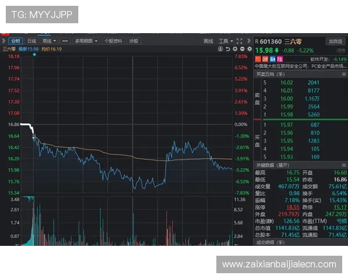
Task: Expand the 周线 period dropdown
Action: [x=49, y=41]
